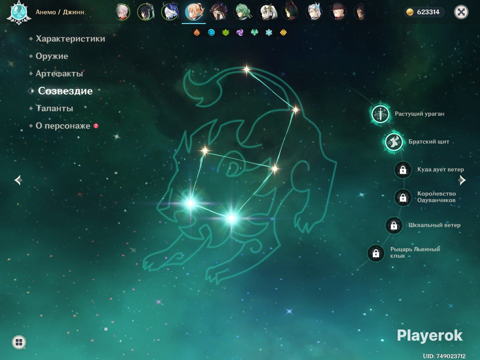Click the gold Mora coin icon
480x360 pixels.
pos(410,12)
